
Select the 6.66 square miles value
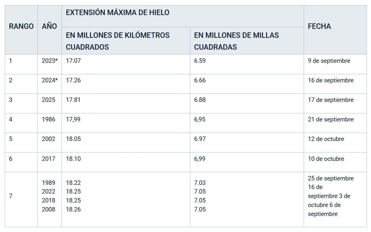pyautogui.click(x=200, y=80)
